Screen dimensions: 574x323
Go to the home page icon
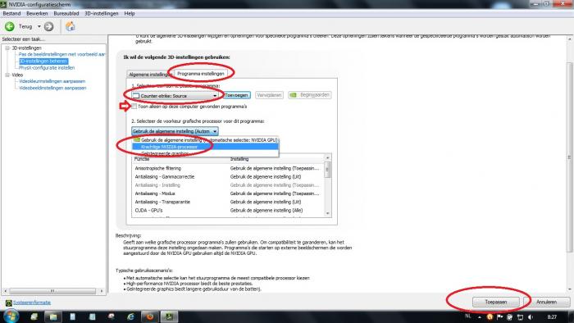(x=70, y=26)
